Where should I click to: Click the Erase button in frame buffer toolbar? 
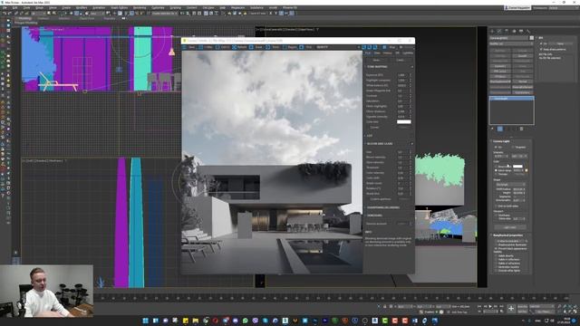tap(256, 47)
